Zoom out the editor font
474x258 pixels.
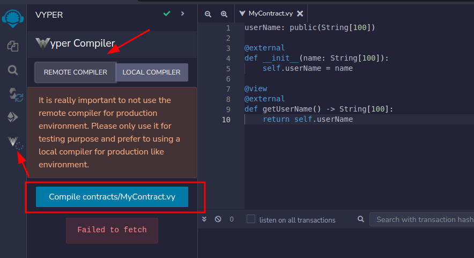click(x=208, y=14)
